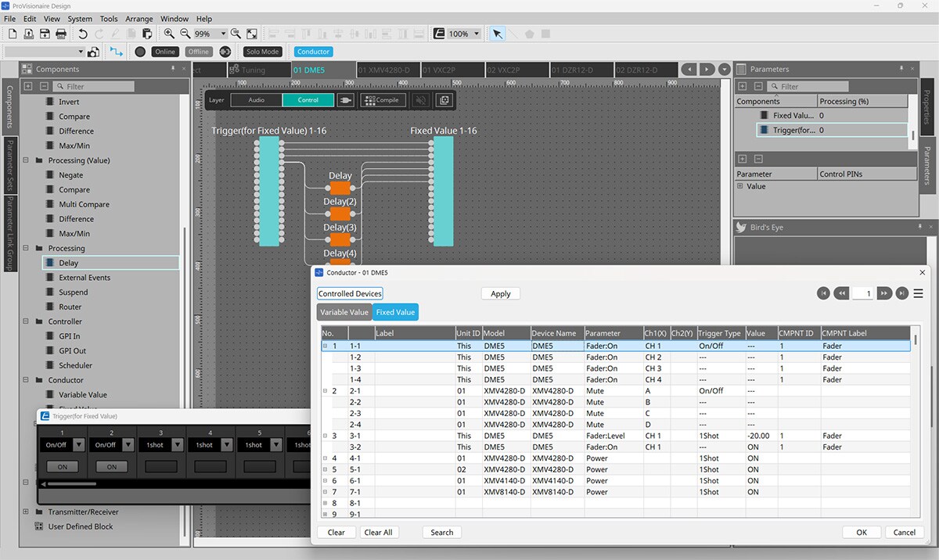Open the Arrange menu

[139, 19]
